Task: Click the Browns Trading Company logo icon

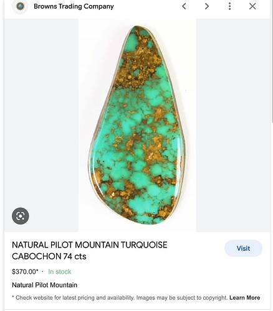Action: point(20,6)
